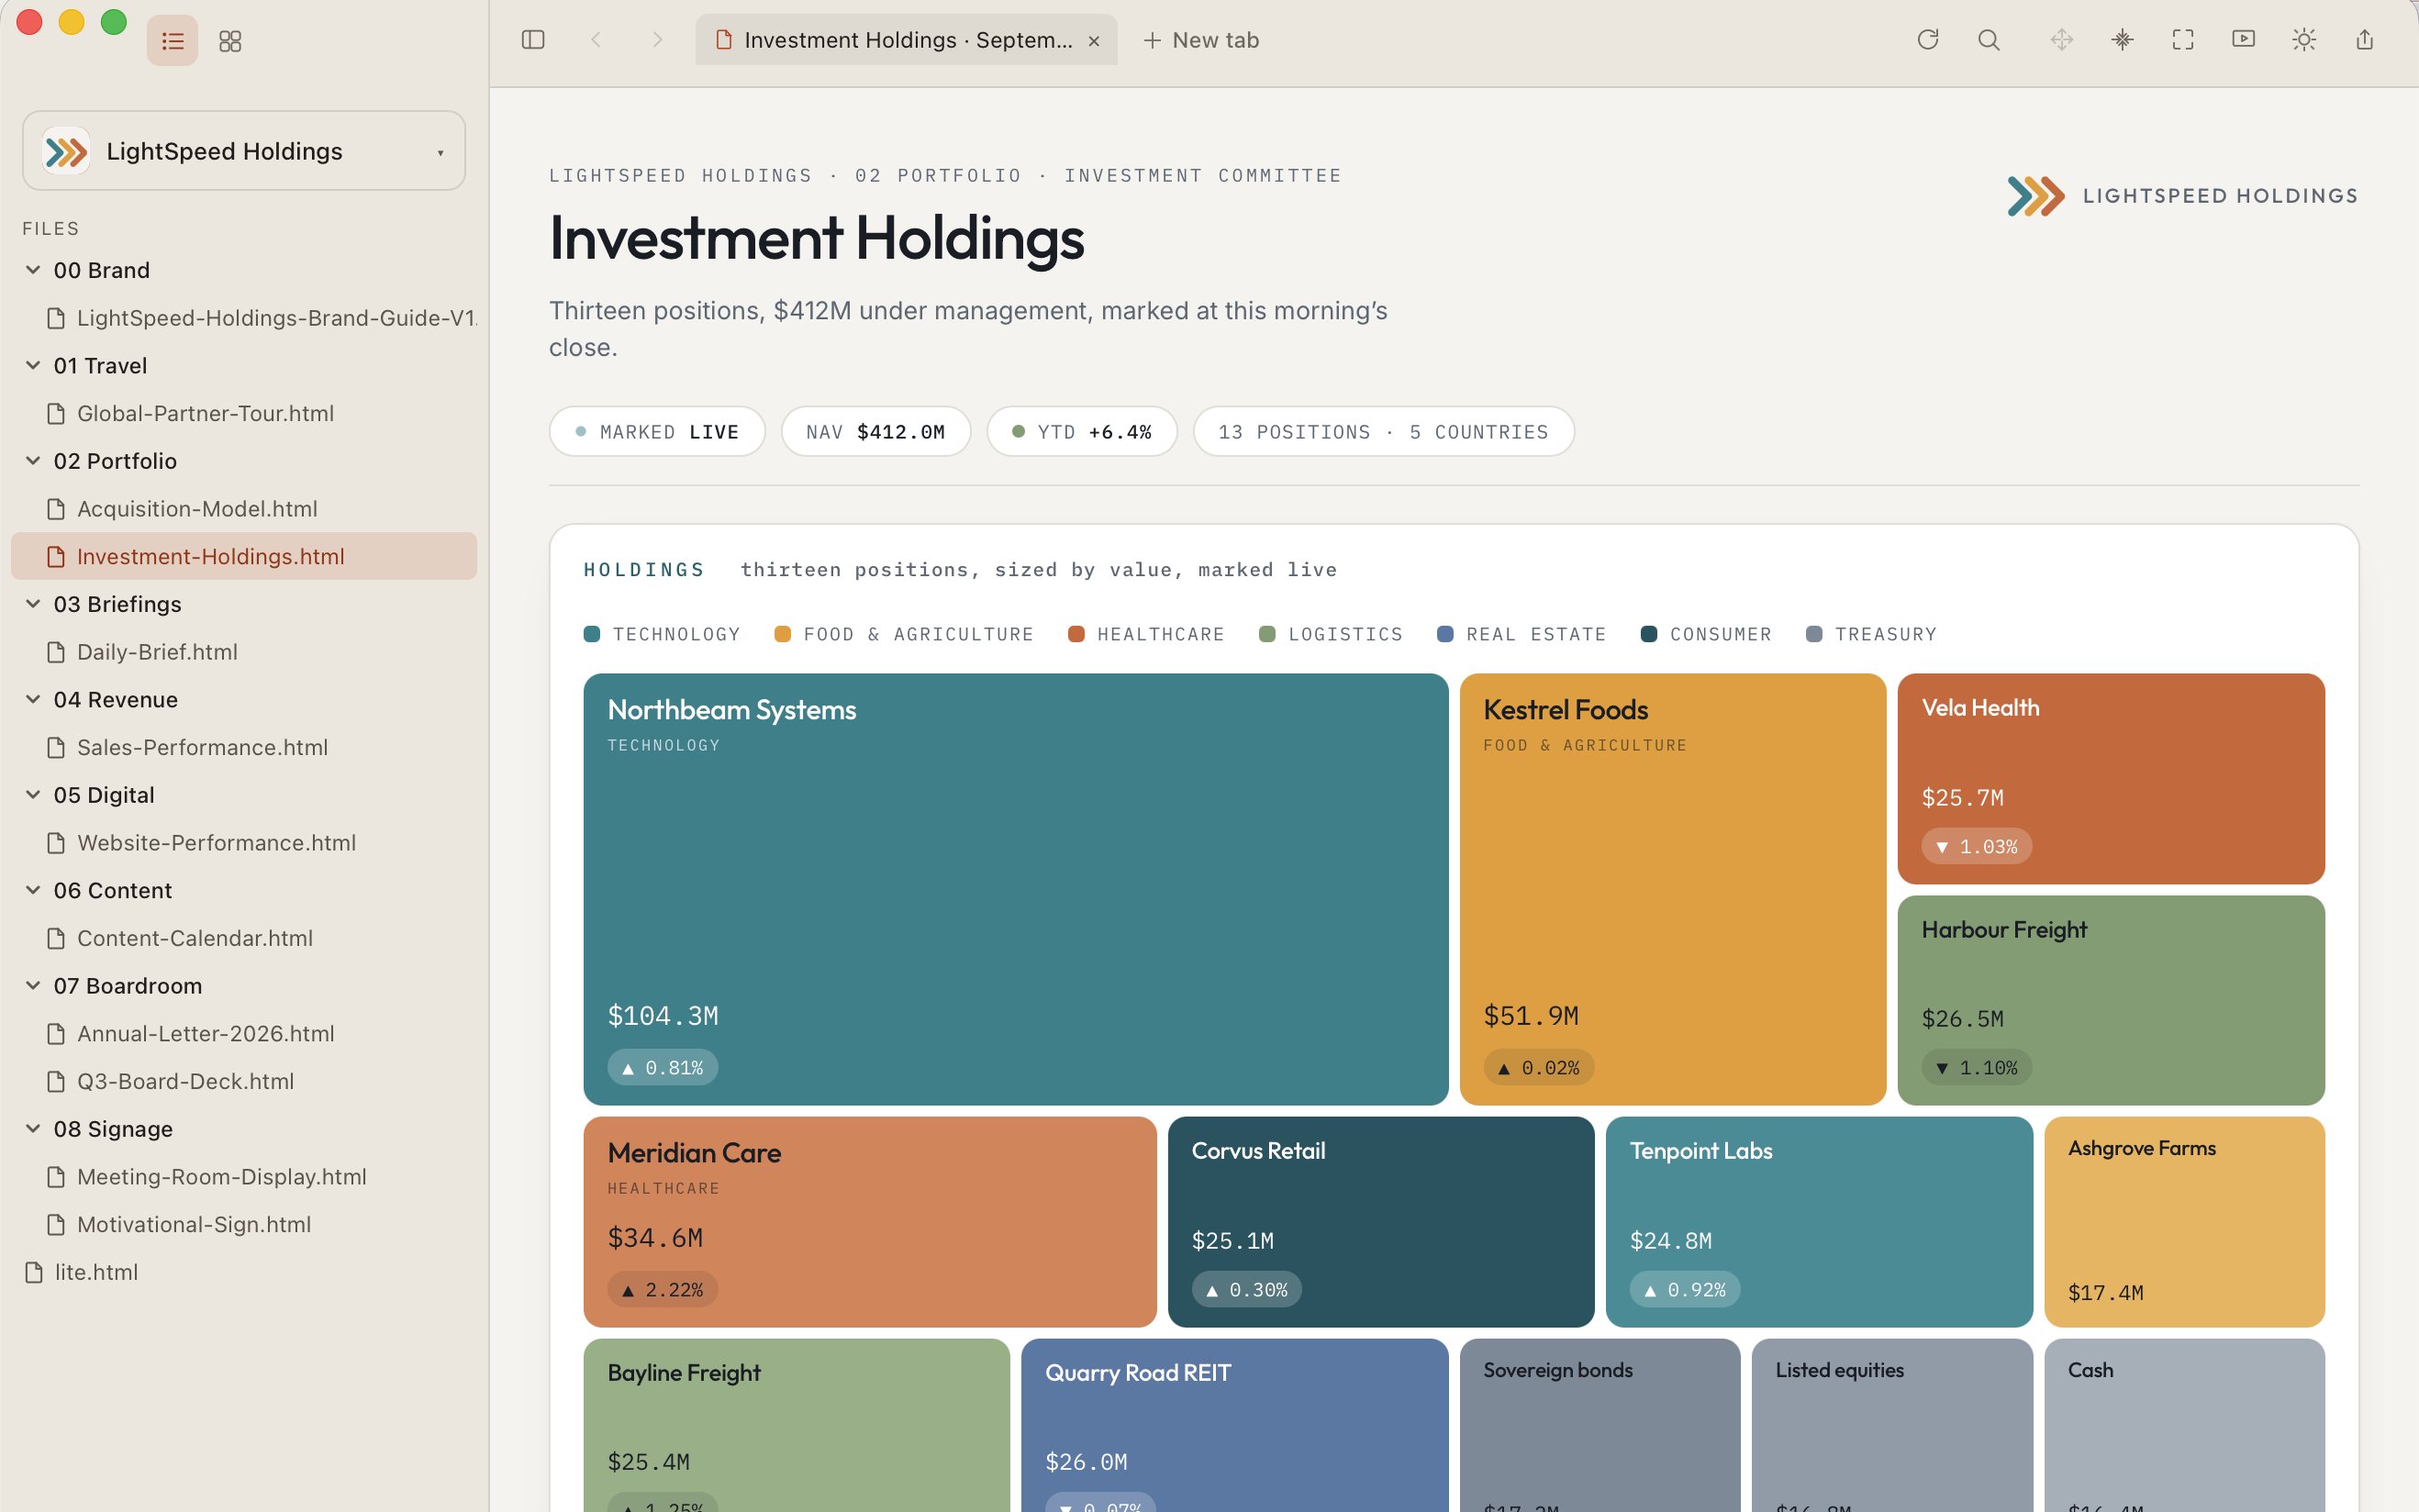
Task: Open Meeting-Room-Display.html
Action: coord(244,1177)
